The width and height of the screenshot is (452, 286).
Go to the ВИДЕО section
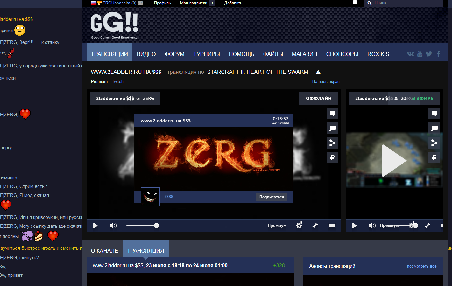tap(146, 54)
